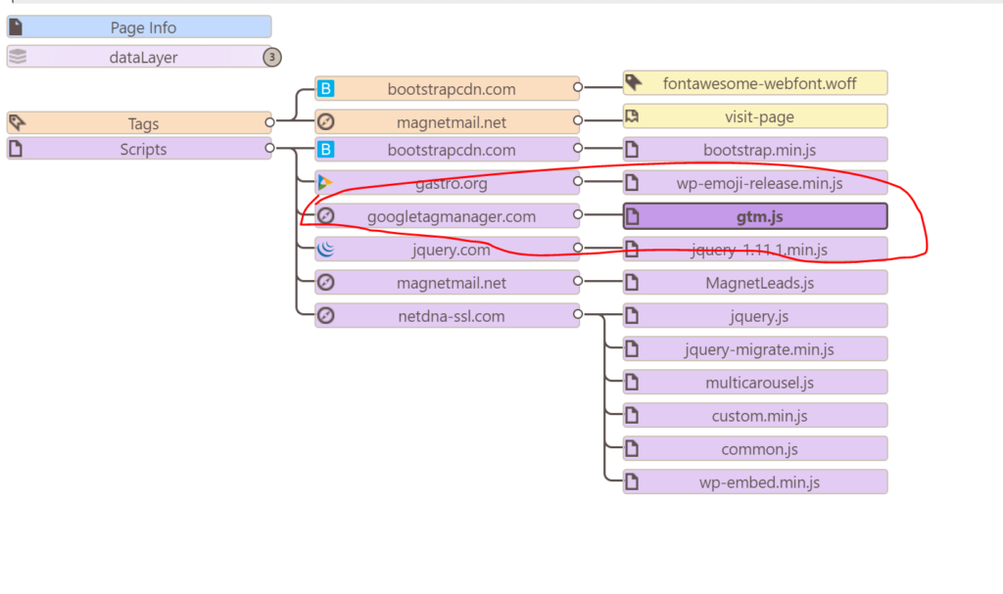Select the gtm.js label
This screenshot has height=594, width=1003.
[x=760, y=216]
